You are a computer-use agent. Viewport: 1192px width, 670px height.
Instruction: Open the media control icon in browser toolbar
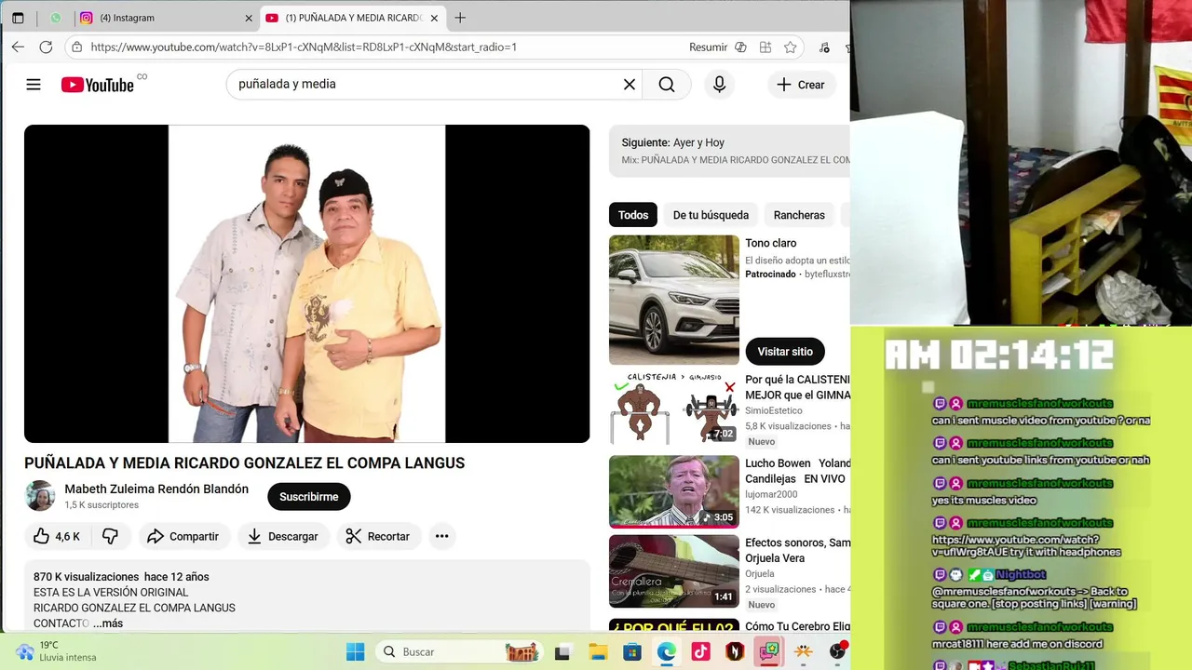(x=824, y=47)
